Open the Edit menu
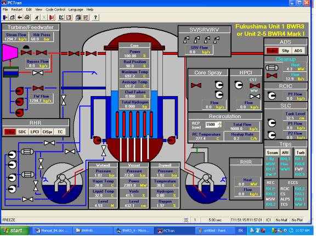This screenshot has width=316, height=236. [x=29, y=9]
